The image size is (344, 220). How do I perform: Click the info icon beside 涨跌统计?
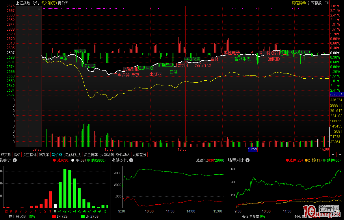(x=15, y=160)
